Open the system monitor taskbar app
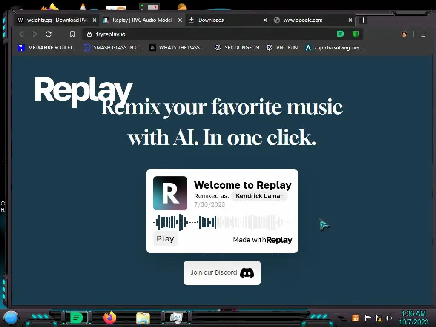This screenshot has width=436, height=327. pyautogui.click(x=176, y=318)
